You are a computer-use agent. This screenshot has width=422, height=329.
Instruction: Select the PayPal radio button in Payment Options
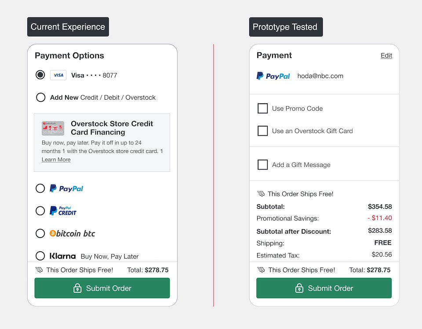tap(40, 188)
